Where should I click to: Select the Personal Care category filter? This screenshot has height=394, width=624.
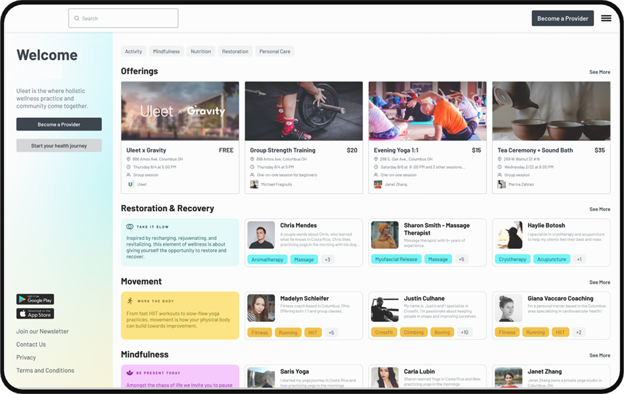(x=274, y=52)
